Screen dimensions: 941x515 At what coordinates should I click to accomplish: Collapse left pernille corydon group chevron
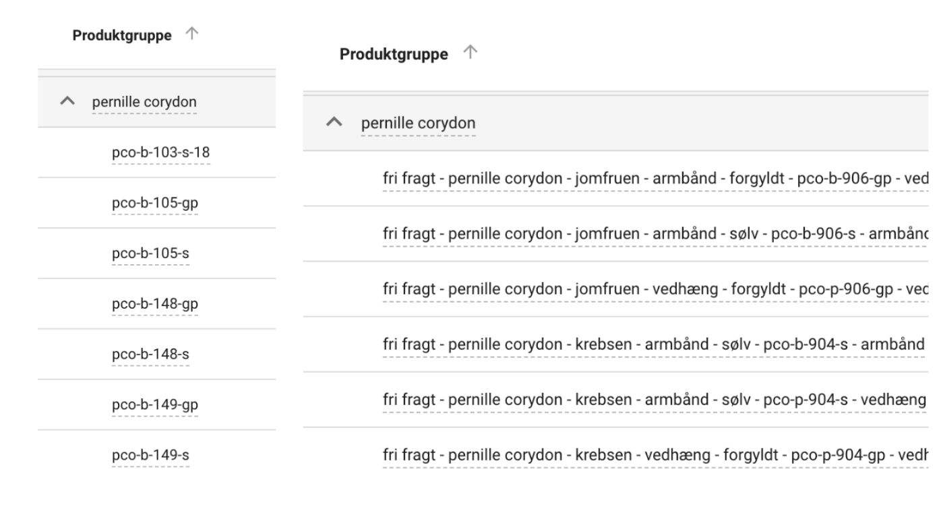(66, 102)
